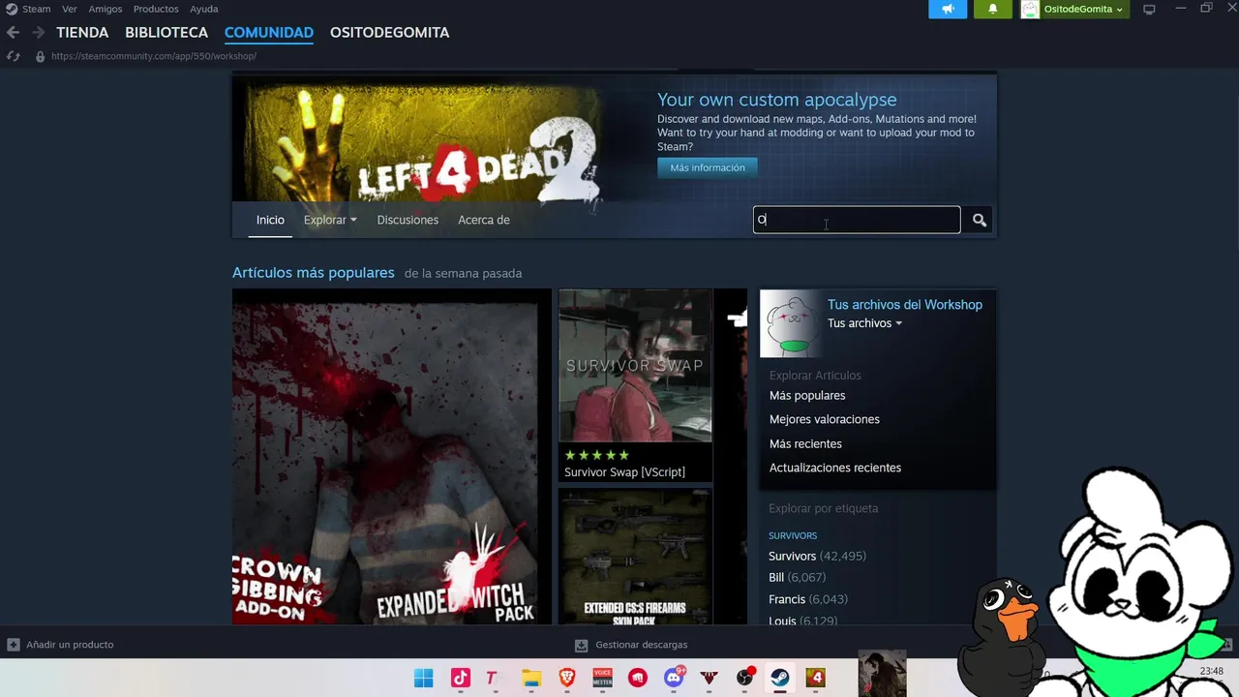The height and width of the screenshot is (697, 1239).
Task: Select the COMUNIDAD section
Action: click(269, 32)
